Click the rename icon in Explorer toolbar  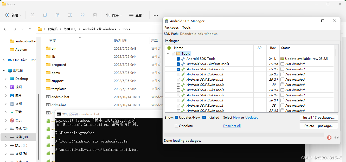pyautogui.click(x=70, y=15)
